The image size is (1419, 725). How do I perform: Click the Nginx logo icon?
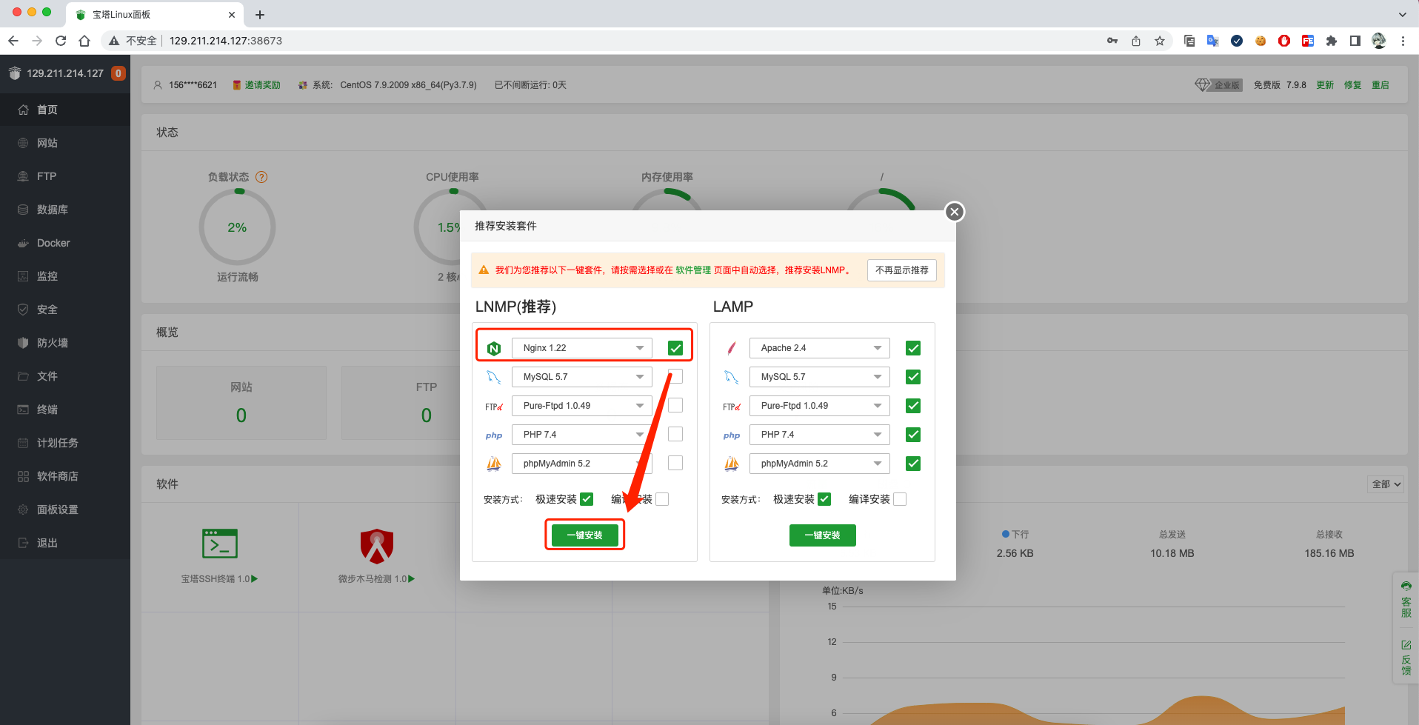click(x=494, y=348)
